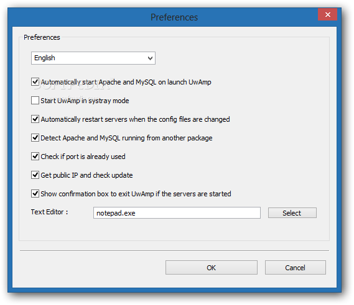The height and width of the screenshot is (305, 354).
Task: Toggle Detect Apache and MySQL from another package
Action: (35, 138)
